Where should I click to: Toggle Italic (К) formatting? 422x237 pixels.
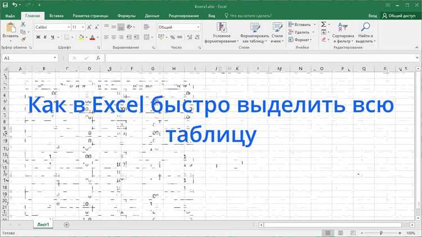(x=45, y=37)
